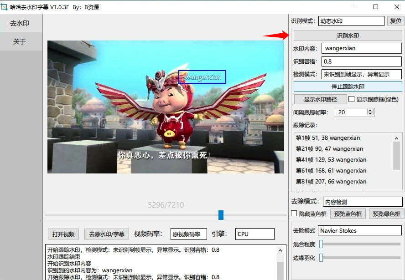Select the 第41帧 tracking record entry
This screenshot has height=280, width=405.
[x=331, y=160]
